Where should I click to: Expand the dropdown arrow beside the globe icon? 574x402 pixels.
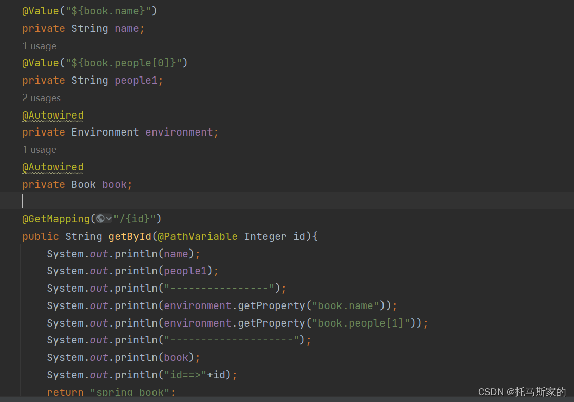109,219
